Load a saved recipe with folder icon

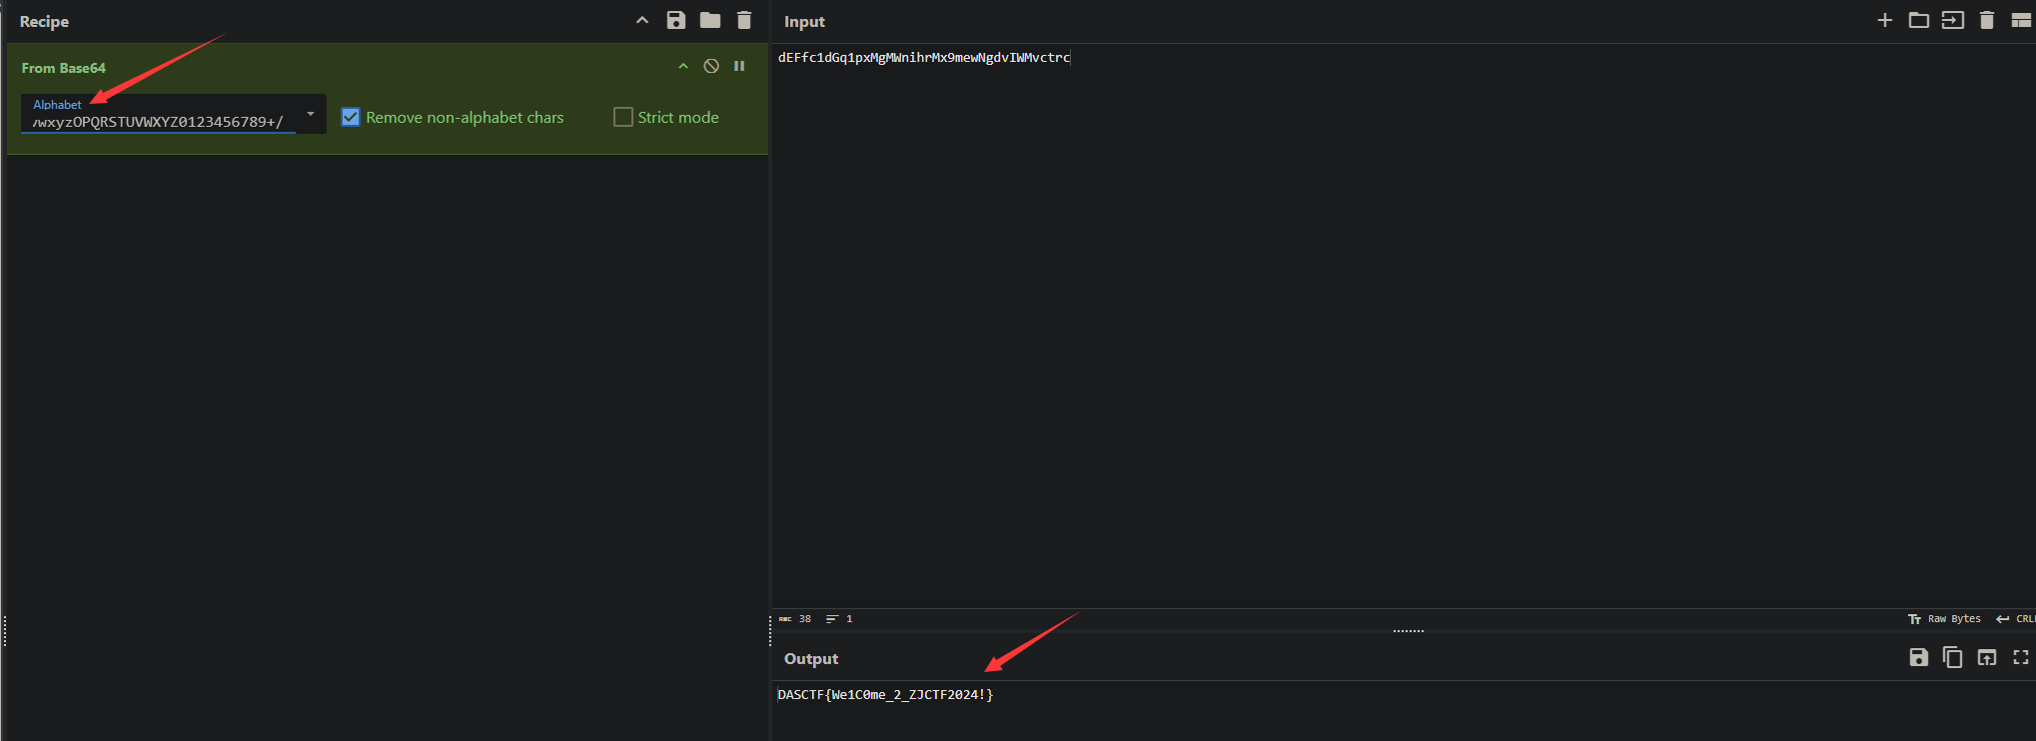(710, 20)
